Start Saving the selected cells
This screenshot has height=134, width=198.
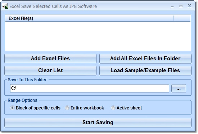point(98,122)
